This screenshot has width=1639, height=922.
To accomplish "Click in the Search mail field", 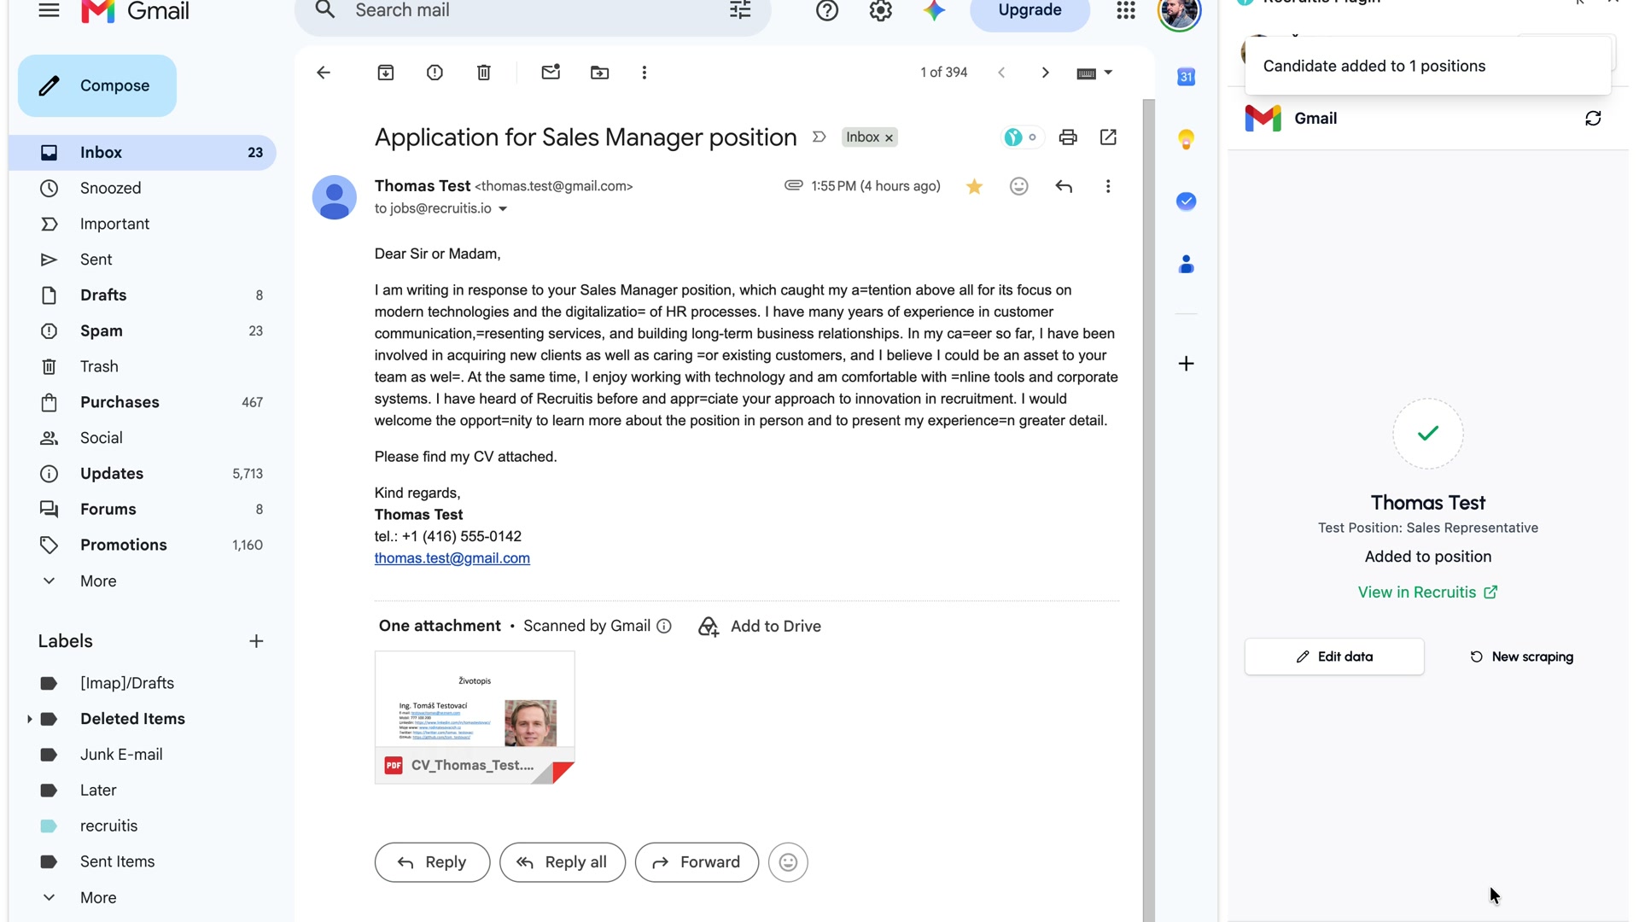I will (x=534, y=10).
